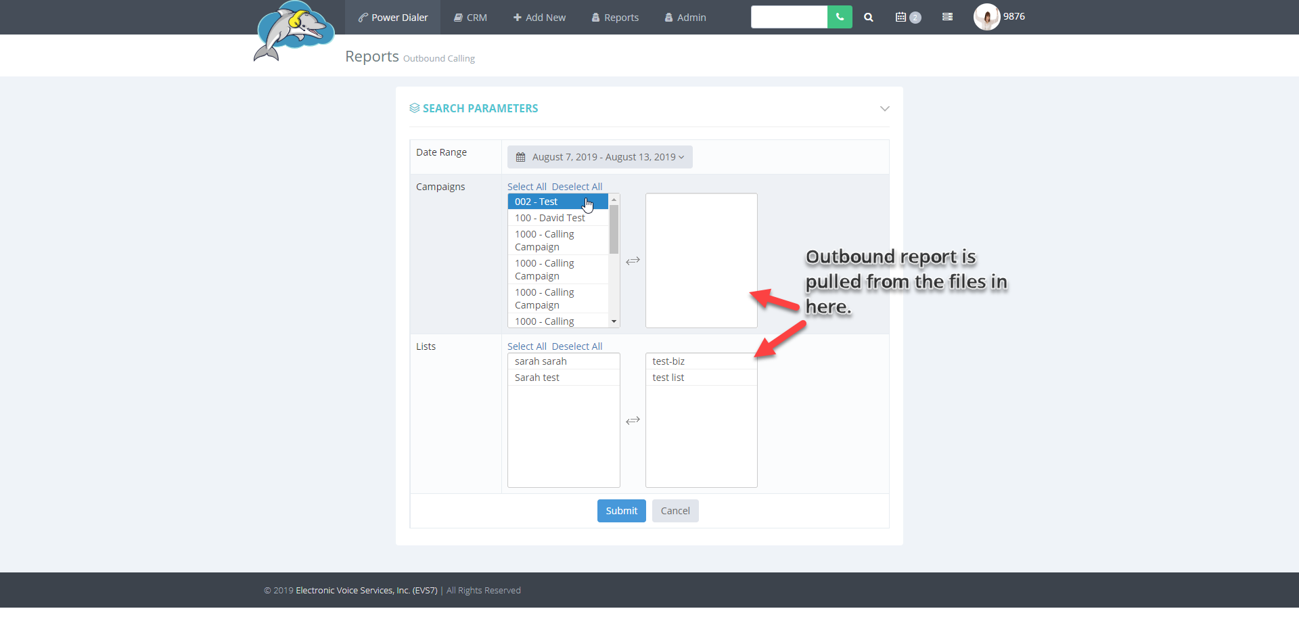Image resolution: width=1299 pixels, height=634 pixels.
Task: Collapse the Search Parameters panel chevron
Action: pyautogui.click(x=884, y=108)
